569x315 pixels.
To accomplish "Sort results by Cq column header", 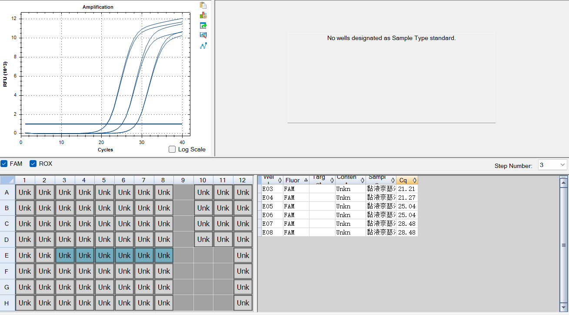I will [407, 180].
